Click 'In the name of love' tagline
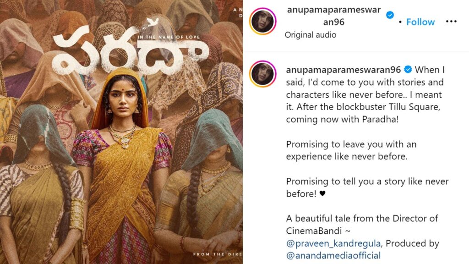The width and height of the screenshot is (469, 264). coord(169,37)
